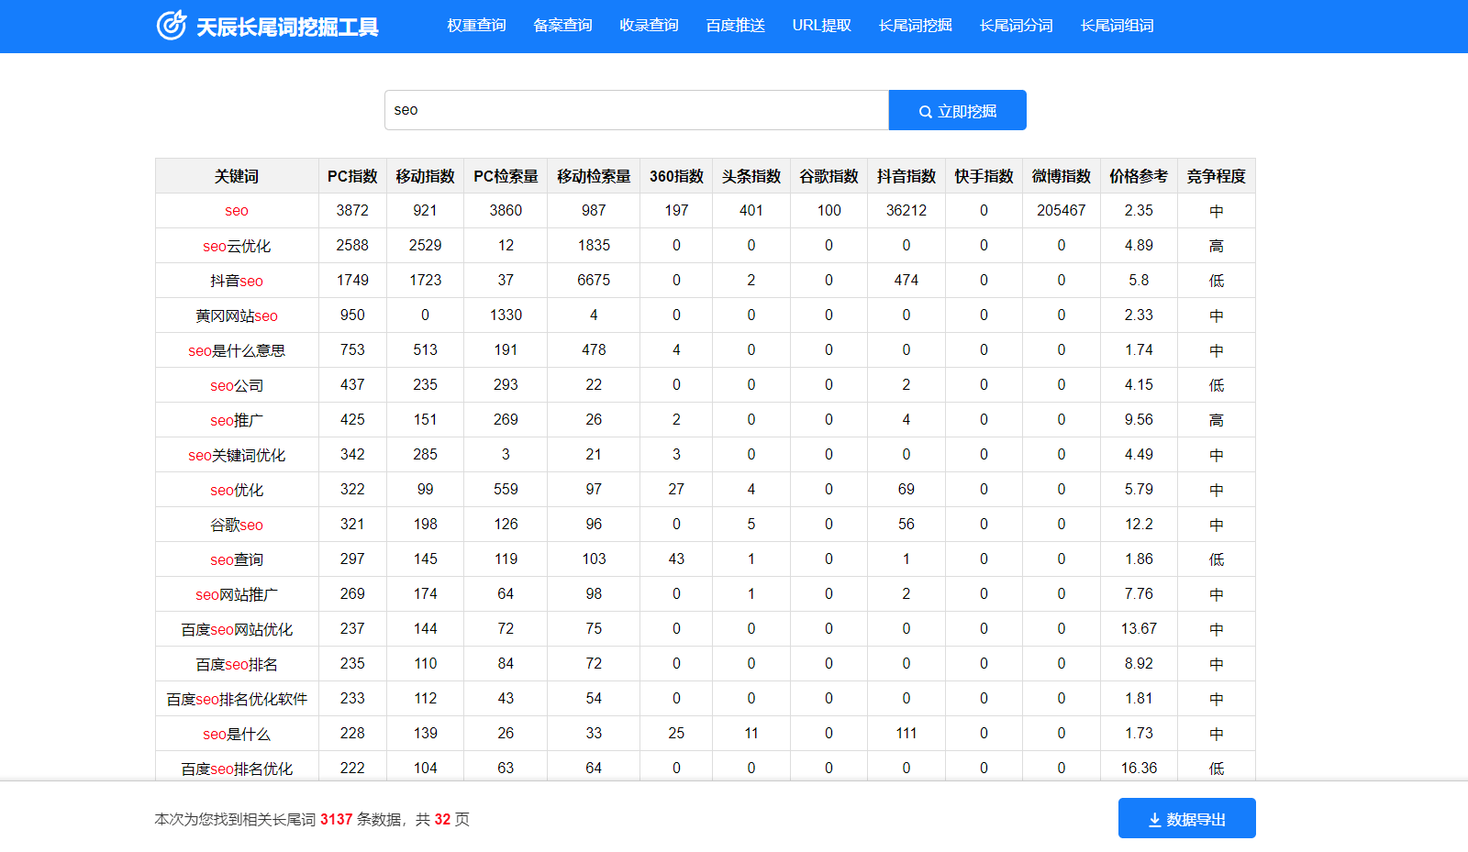This screenshot has width=1468, height=852.
Task: Select keyword seo优化
Action: 237,490
